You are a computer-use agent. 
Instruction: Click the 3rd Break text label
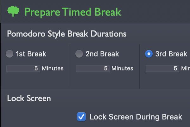coord(171,54)
